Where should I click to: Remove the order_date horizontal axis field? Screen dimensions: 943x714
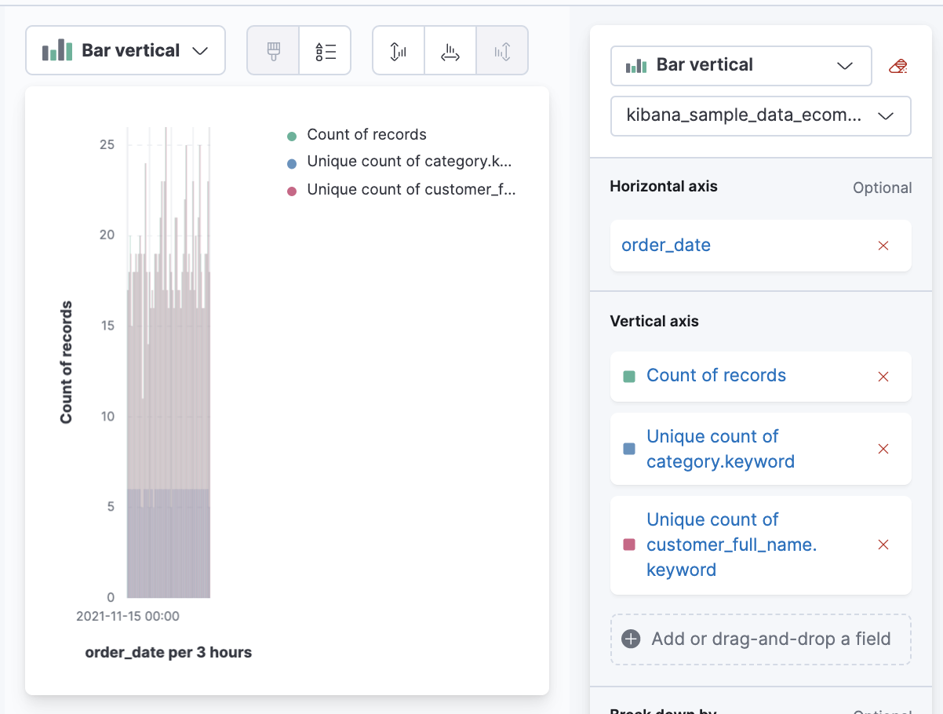pos(883,246)
